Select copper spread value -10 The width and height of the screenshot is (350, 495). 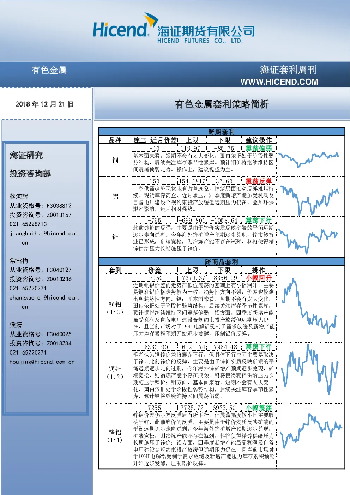(155, 149)
